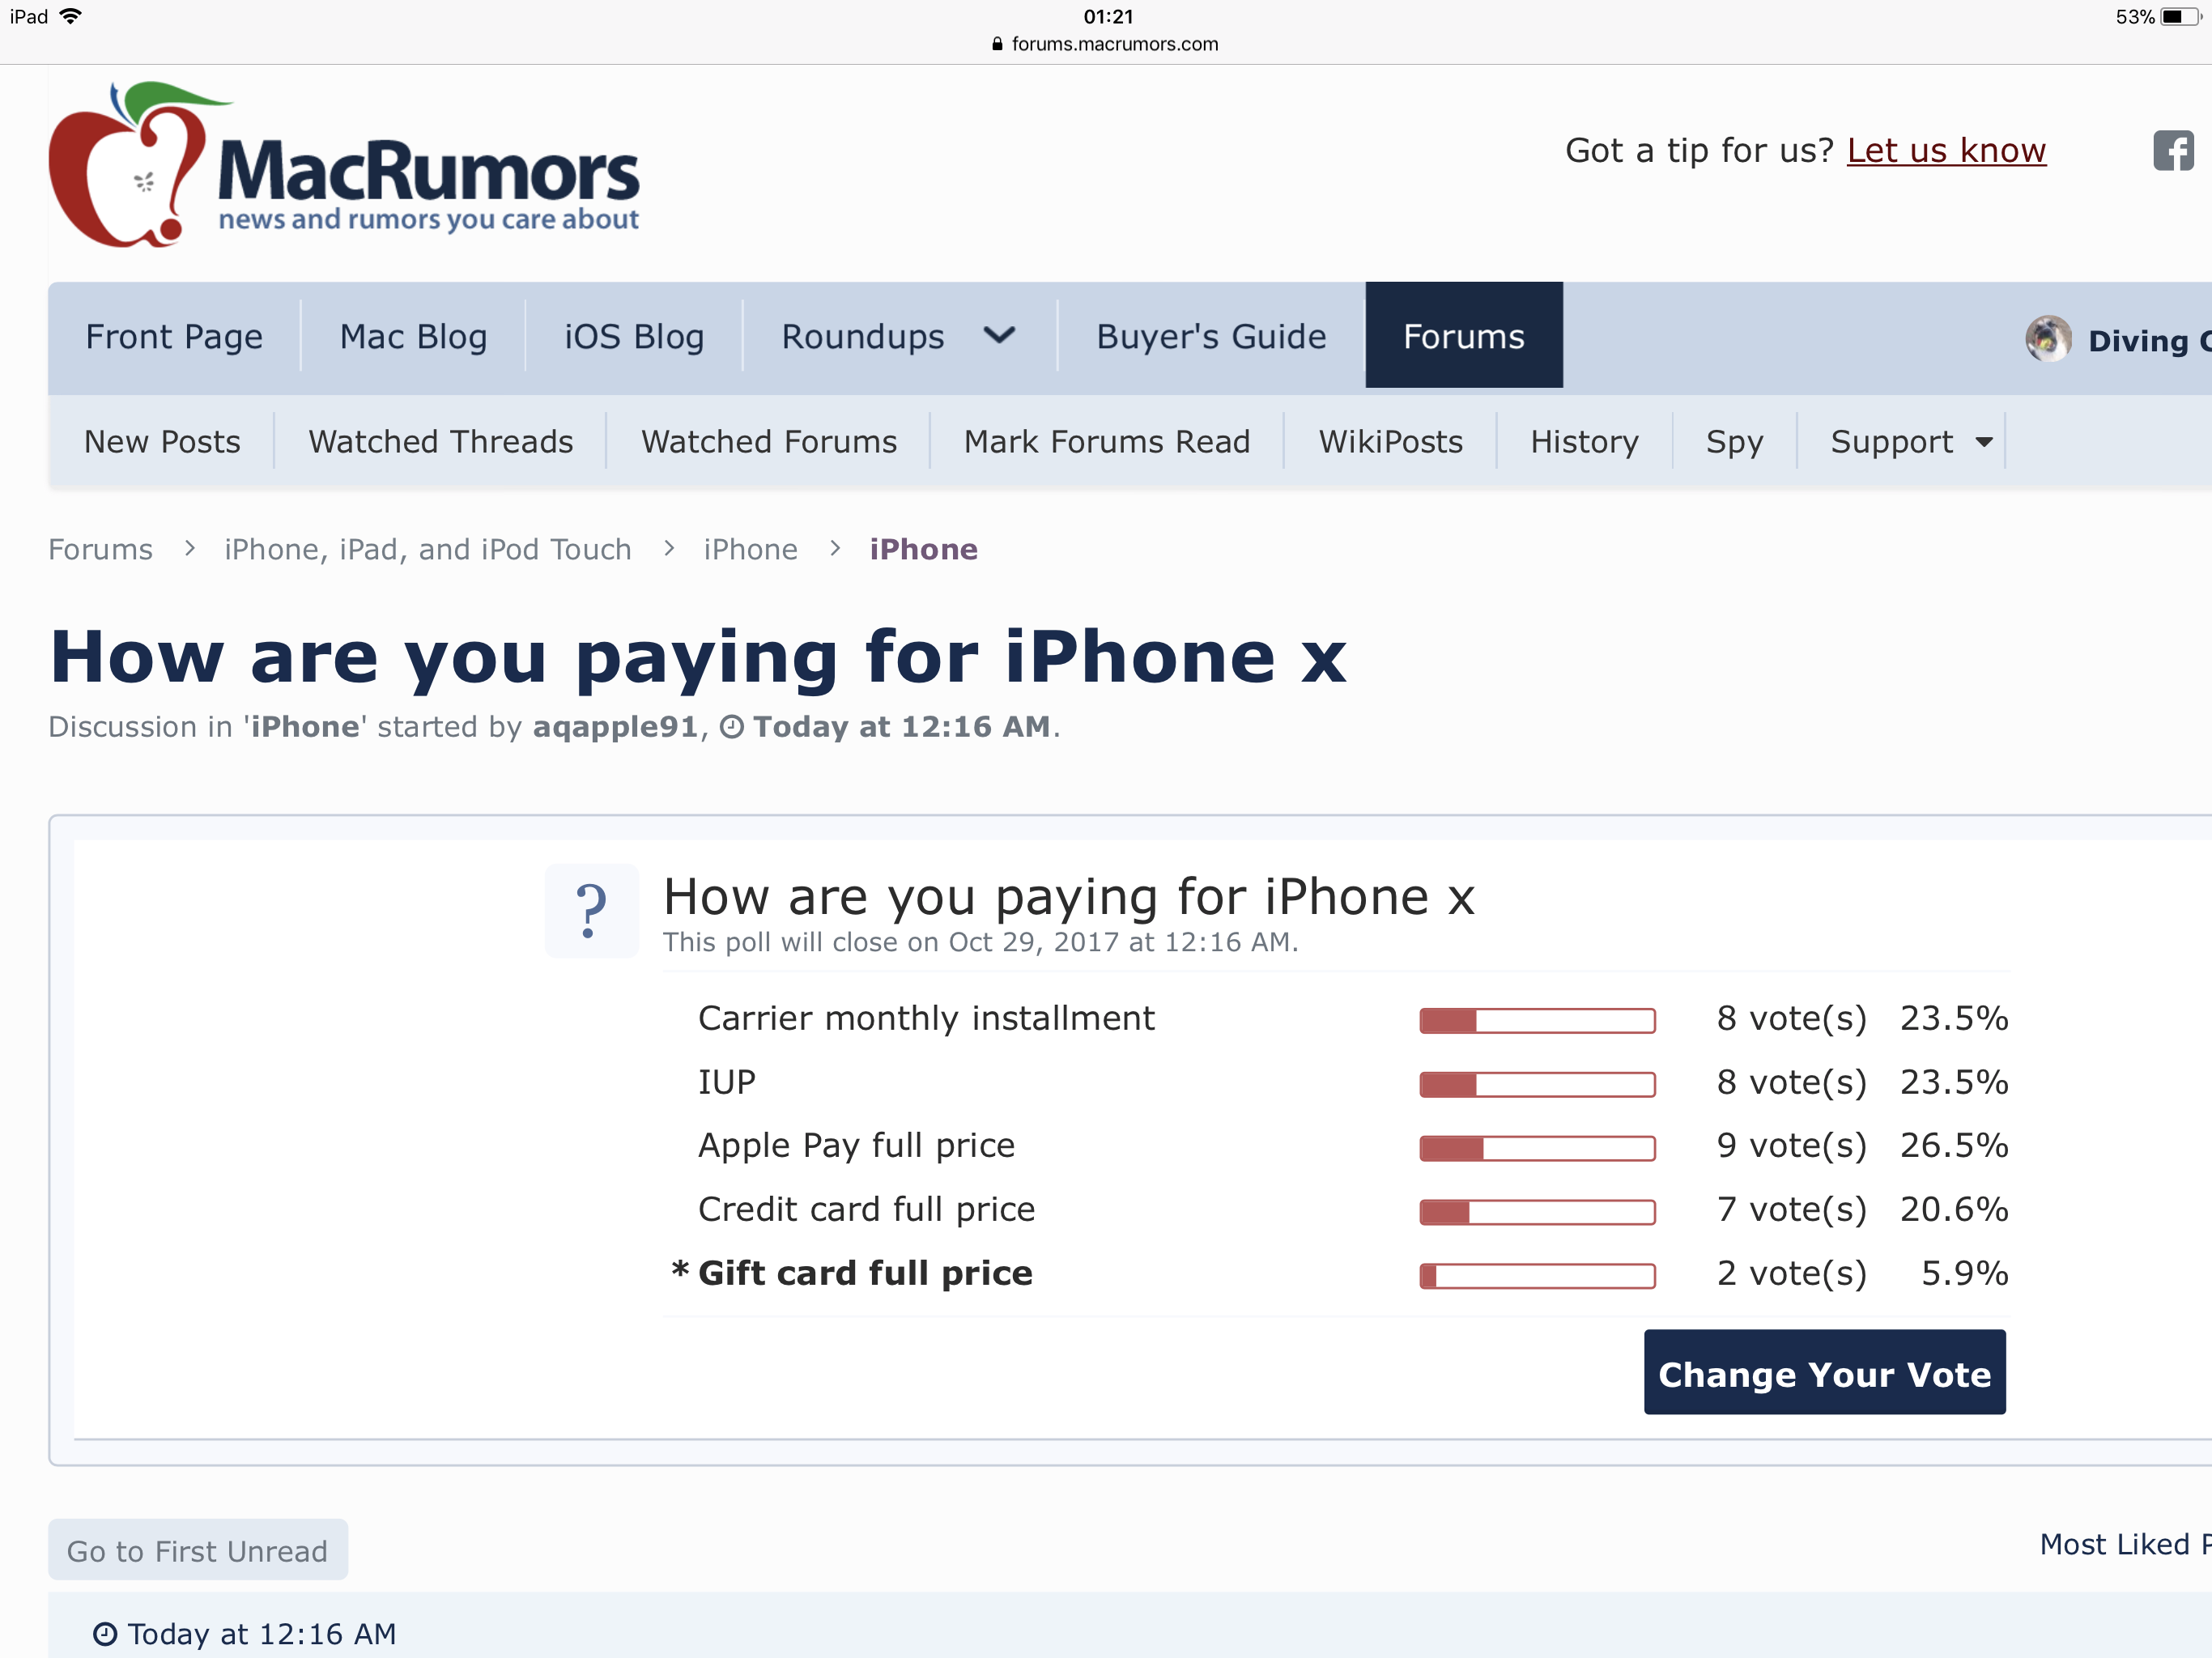Open History page
2212x1658 pixels.
coord(1585,442)
